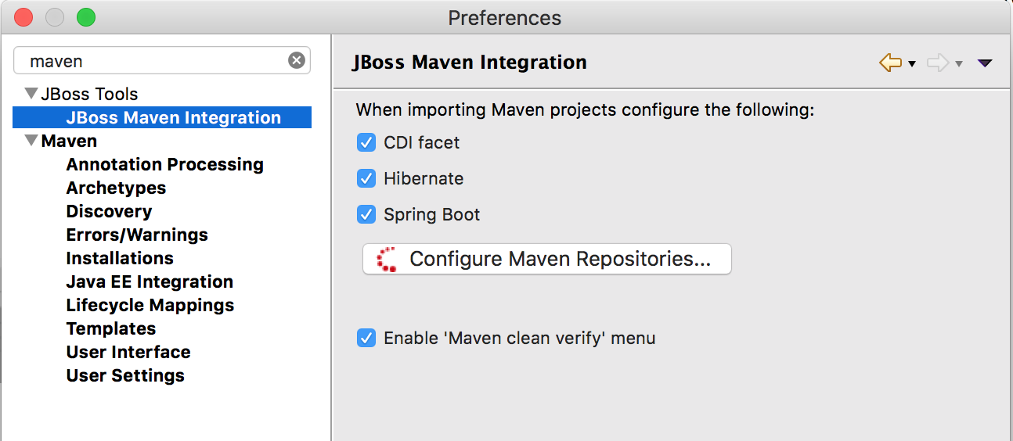
Task: Select User Settings under Maven
Action: click(x=125, y=375)
